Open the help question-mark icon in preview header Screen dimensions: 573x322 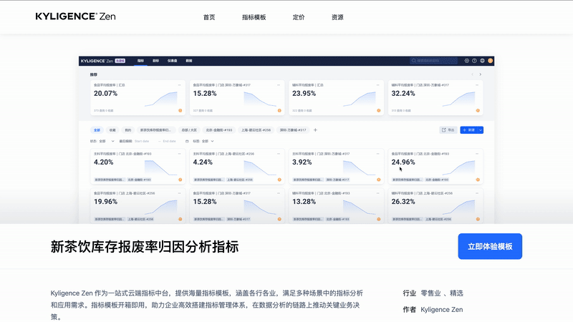(x=474, y=61)
